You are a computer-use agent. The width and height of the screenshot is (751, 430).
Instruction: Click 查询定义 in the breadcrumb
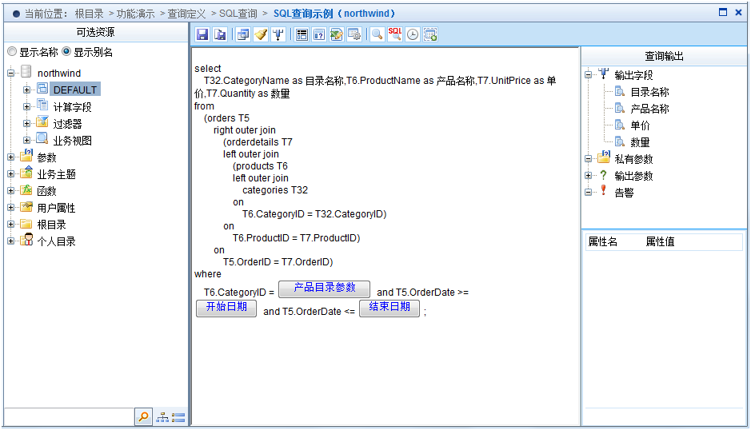(x=187, y=14)
